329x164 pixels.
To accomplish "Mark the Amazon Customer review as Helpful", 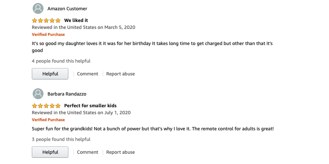I will (50, 74).
